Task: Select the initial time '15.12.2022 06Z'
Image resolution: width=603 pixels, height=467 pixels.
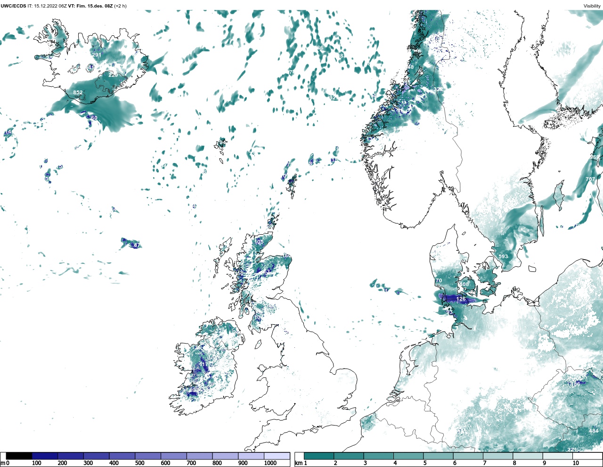Action: (x=50, y=6)
